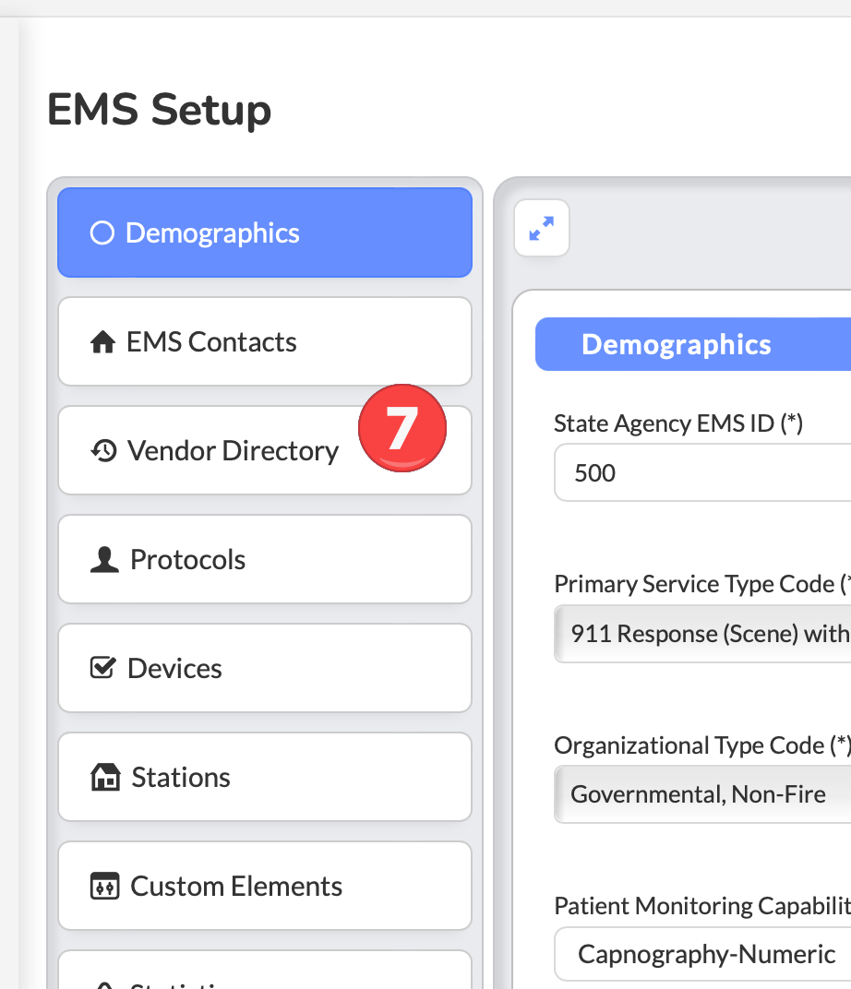Open the EMS Contacts section

pos(265,341)
